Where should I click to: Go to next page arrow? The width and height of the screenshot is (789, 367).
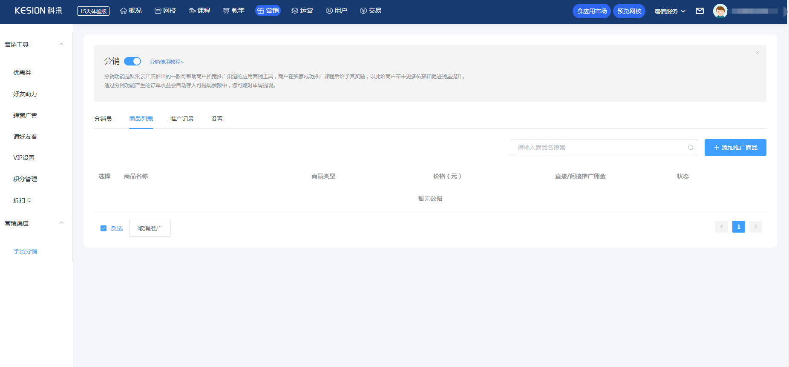pyautogui.click(x=755, y=227)
